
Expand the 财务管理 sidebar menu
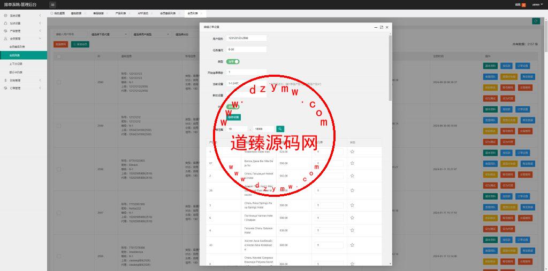[x=24, y=81]
